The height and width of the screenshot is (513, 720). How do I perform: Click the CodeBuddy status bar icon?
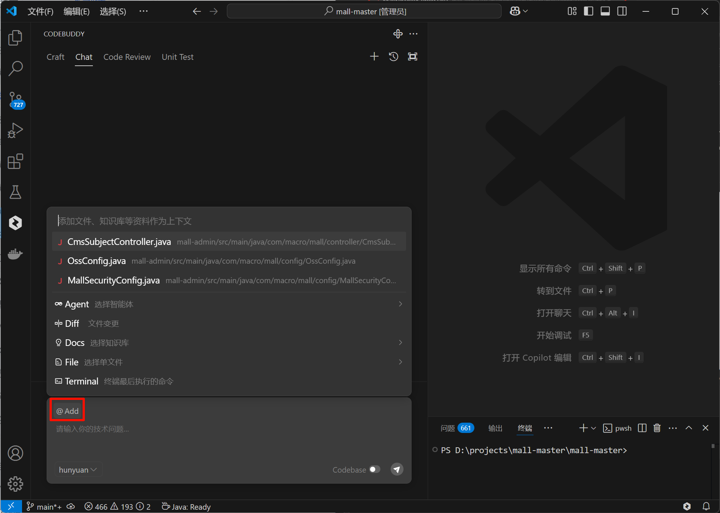point(687,507)
